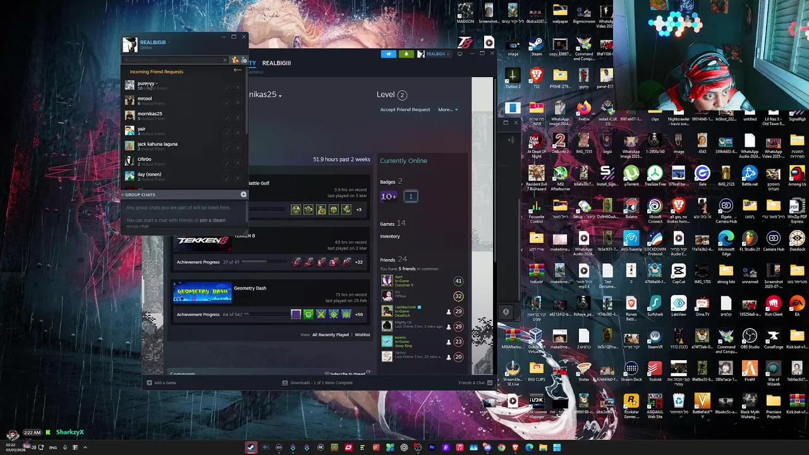Open friend korenis profile entry

tap(423, 341)
